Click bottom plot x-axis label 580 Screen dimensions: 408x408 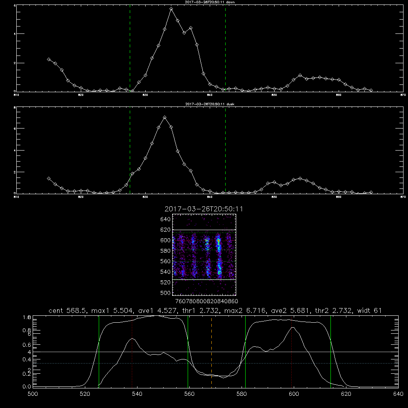tap(242, 394)
